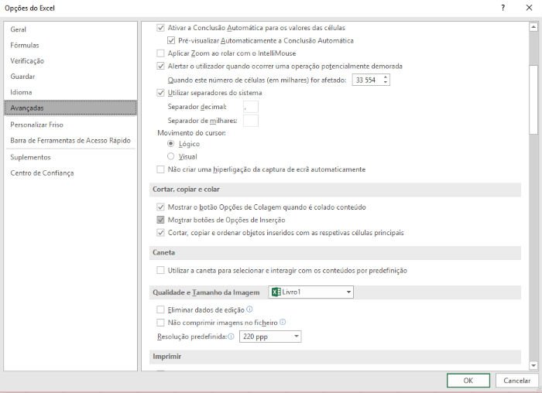The height and width of the screenshot is (393, 542).
Task: Open the Personalizar Friso category
Action: [70, 125]
